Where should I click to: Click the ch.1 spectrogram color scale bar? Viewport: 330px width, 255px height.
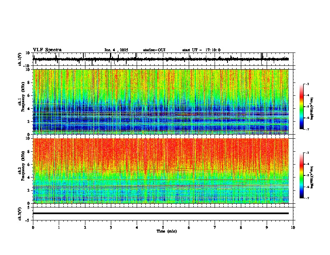[x=301, y=107]
